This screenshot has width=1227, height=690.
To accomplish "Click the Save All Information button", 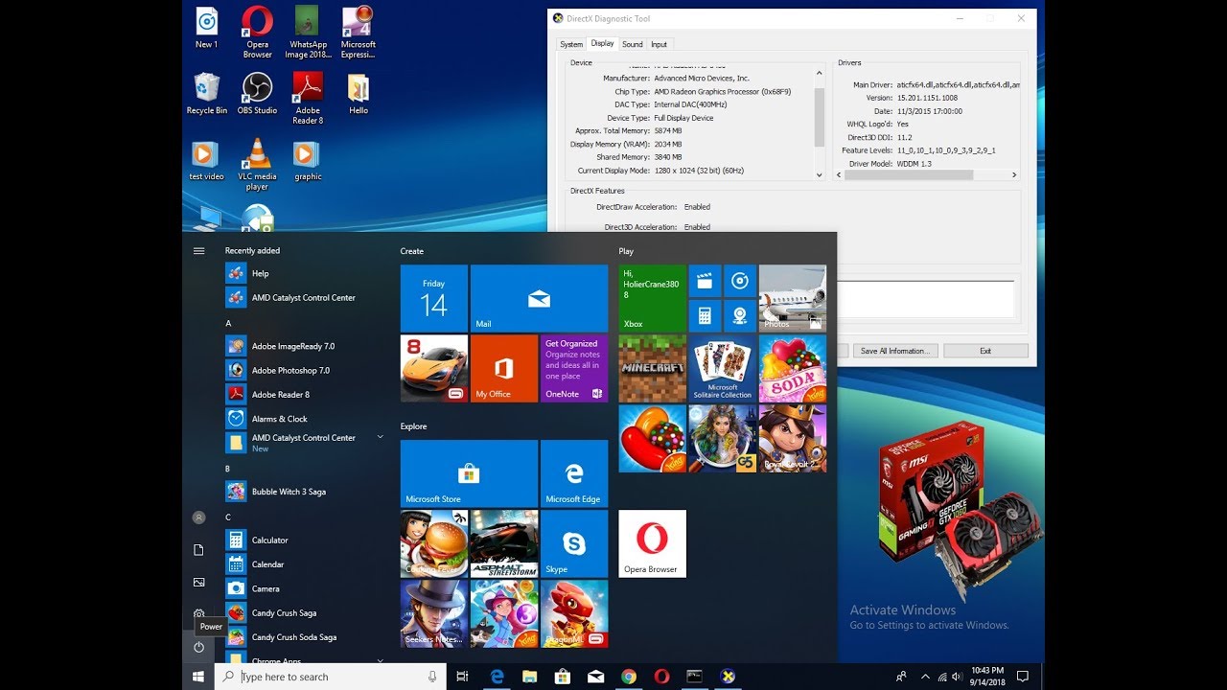I will point(893,351).
